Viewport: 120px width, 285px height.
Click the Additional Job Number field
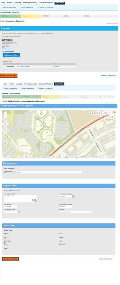pos(65,207)
